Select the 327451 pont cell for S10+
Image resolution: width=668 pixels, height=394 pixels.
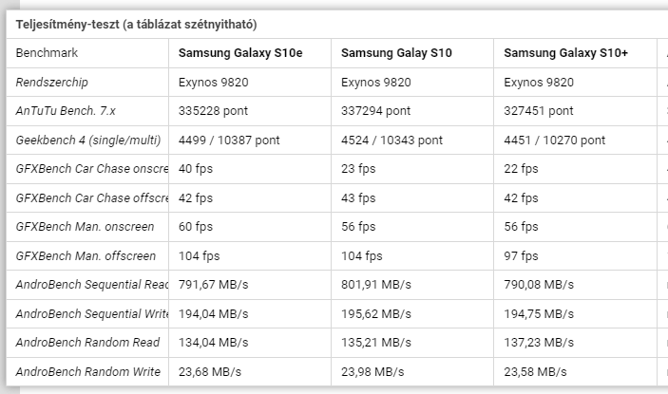pyautogui.click(x=539, y=111)
